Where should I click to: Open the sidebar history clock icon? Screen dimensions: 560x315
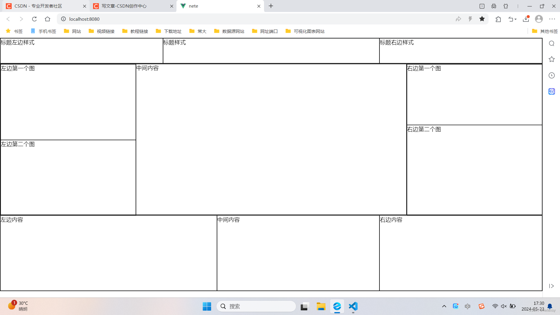click(x=552, y=76)
